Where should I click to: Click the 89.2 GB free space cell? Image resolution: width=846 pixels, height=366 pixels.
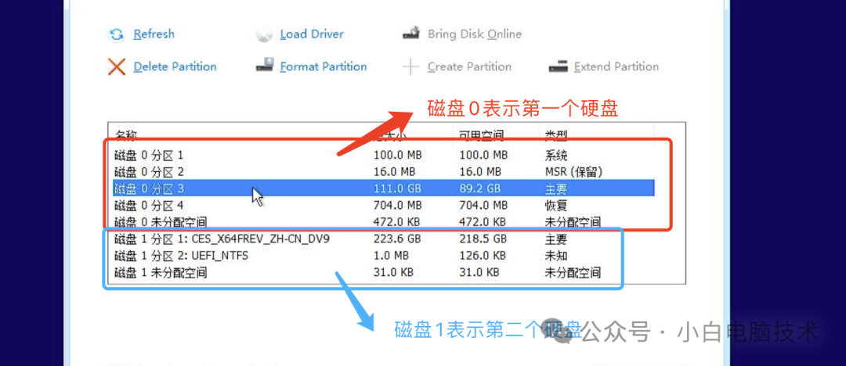point(480,188)
